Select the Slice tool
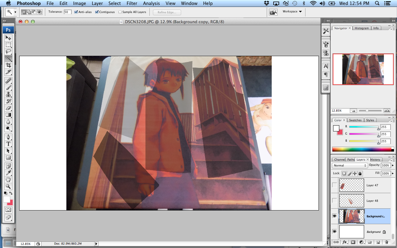The image size is (397, 248). point(8,72)
